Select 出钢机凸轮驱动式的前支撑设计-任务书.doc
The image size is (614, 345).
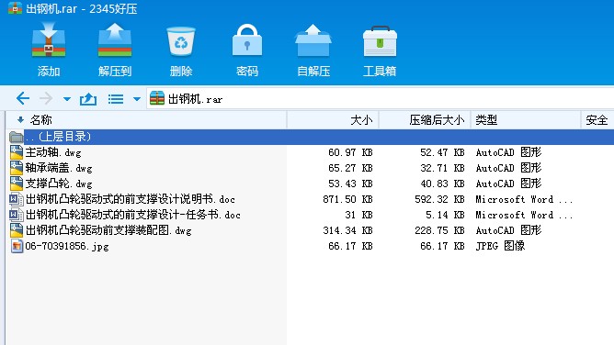pos(132,215)
